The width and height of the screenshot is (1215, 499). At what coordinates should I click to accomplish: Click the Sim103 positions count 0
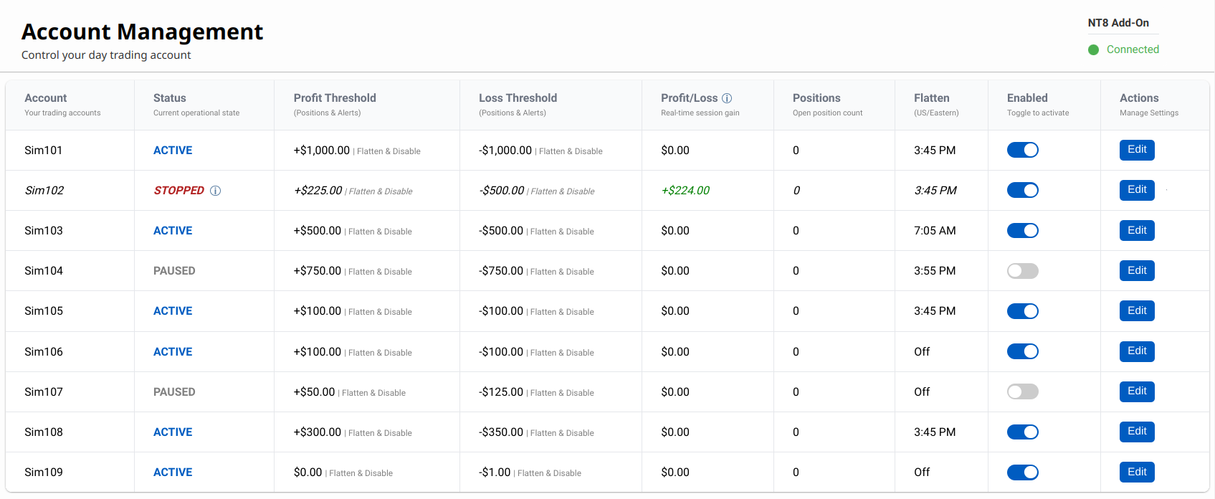(x=796, y=231)
